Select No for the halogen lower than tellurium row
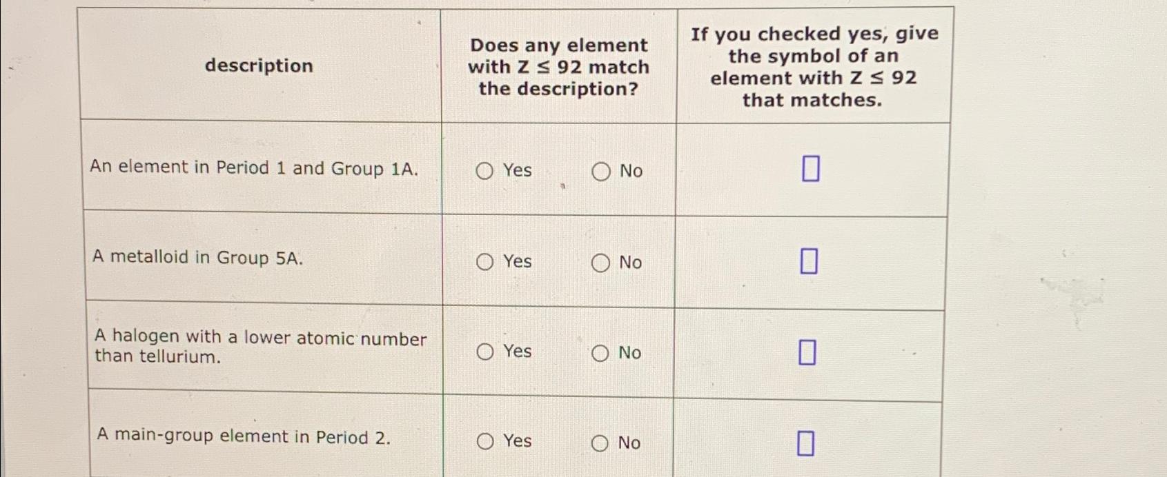Screen dimensions: 1167x477 pos(600,353)
